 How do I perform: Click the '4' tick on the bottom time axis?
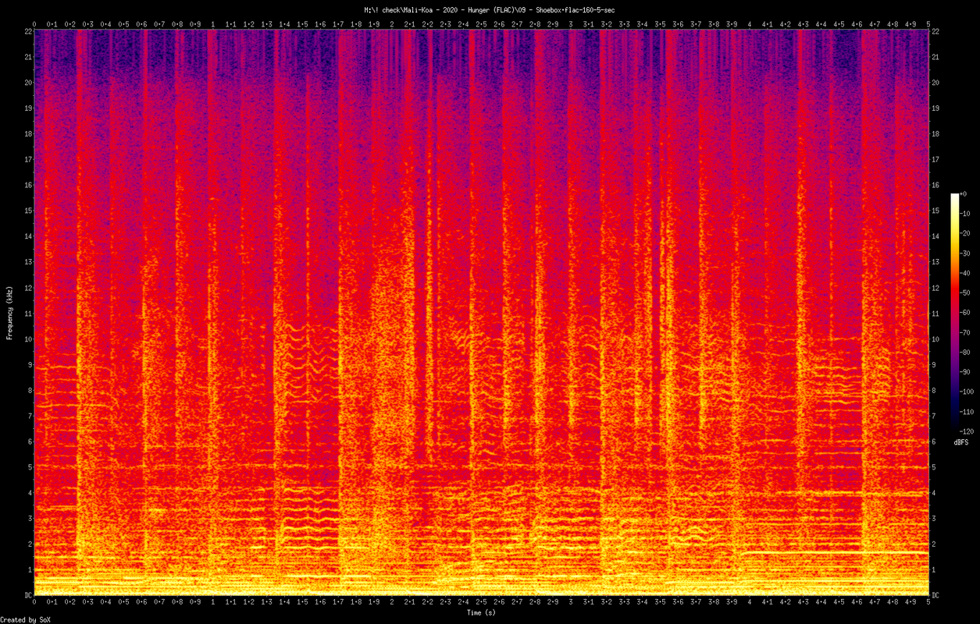pos(750,602)
